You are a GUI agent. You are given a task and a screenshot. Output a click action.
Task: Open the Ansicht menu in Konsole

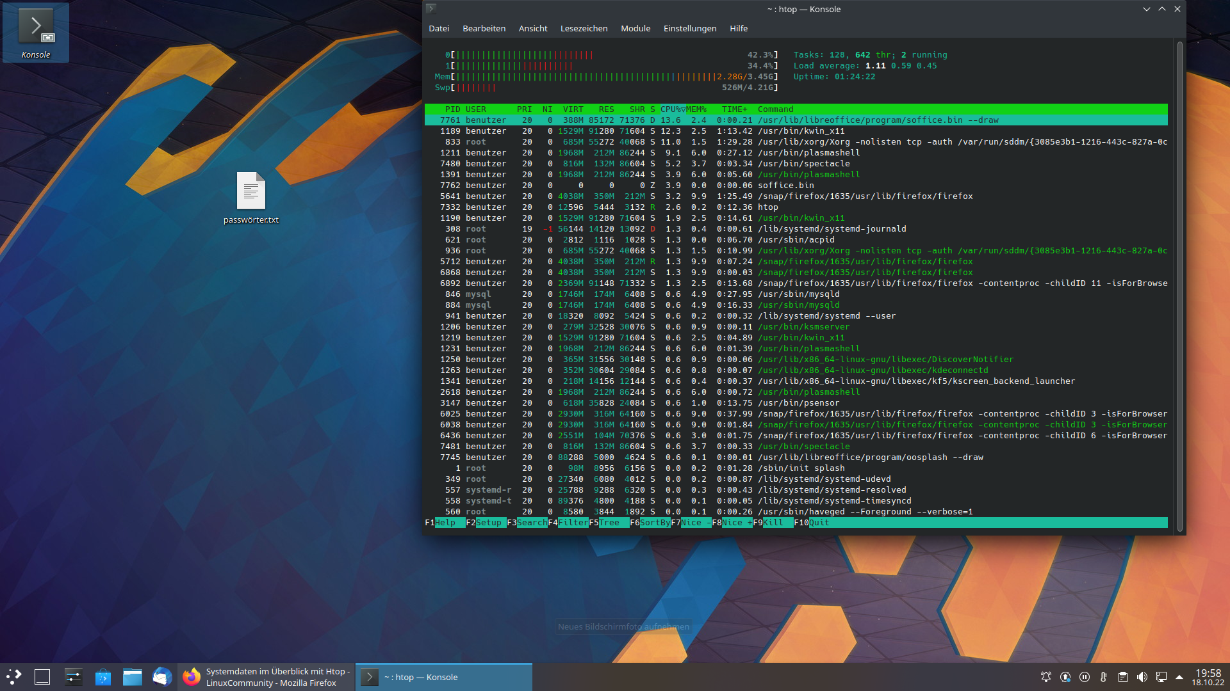532,29
